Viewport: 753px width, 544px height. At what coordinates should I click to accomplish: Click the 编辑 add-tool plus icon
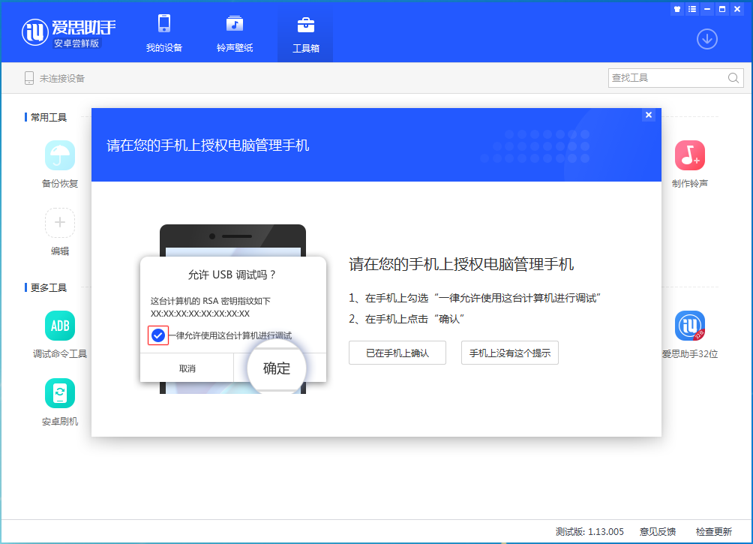[59, 223]
